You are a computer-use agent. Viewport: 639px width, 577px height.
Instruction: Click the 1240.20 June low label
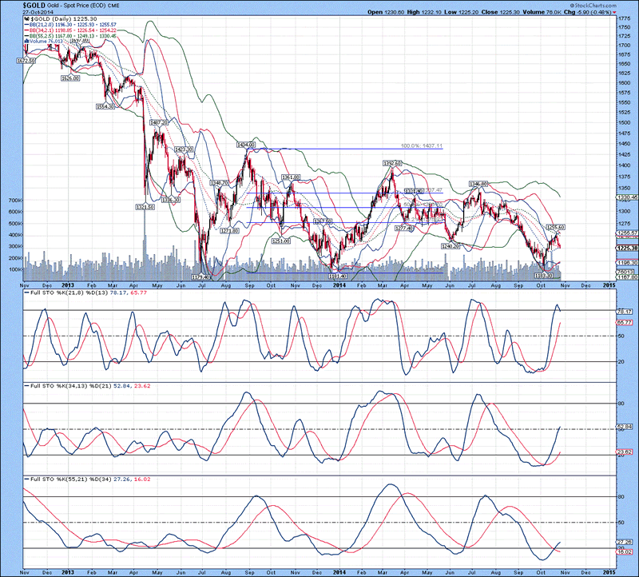(x=451, y=246)
